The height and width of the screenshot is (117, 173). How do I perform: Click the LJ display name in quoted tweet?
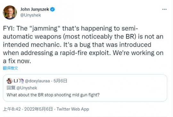click(16, 81)
